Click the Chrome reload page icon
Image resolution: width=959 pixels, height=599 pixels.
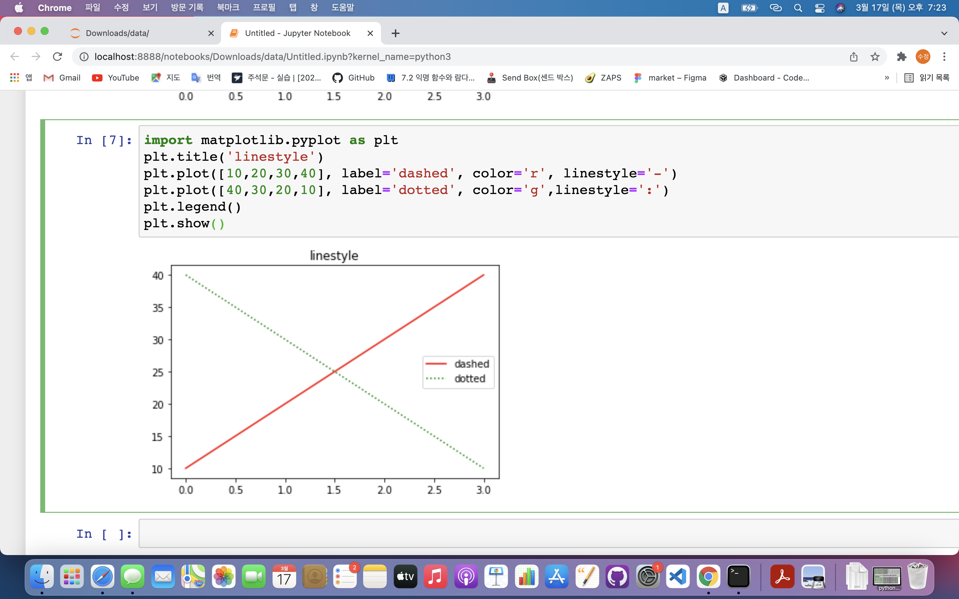coord(58,57)
